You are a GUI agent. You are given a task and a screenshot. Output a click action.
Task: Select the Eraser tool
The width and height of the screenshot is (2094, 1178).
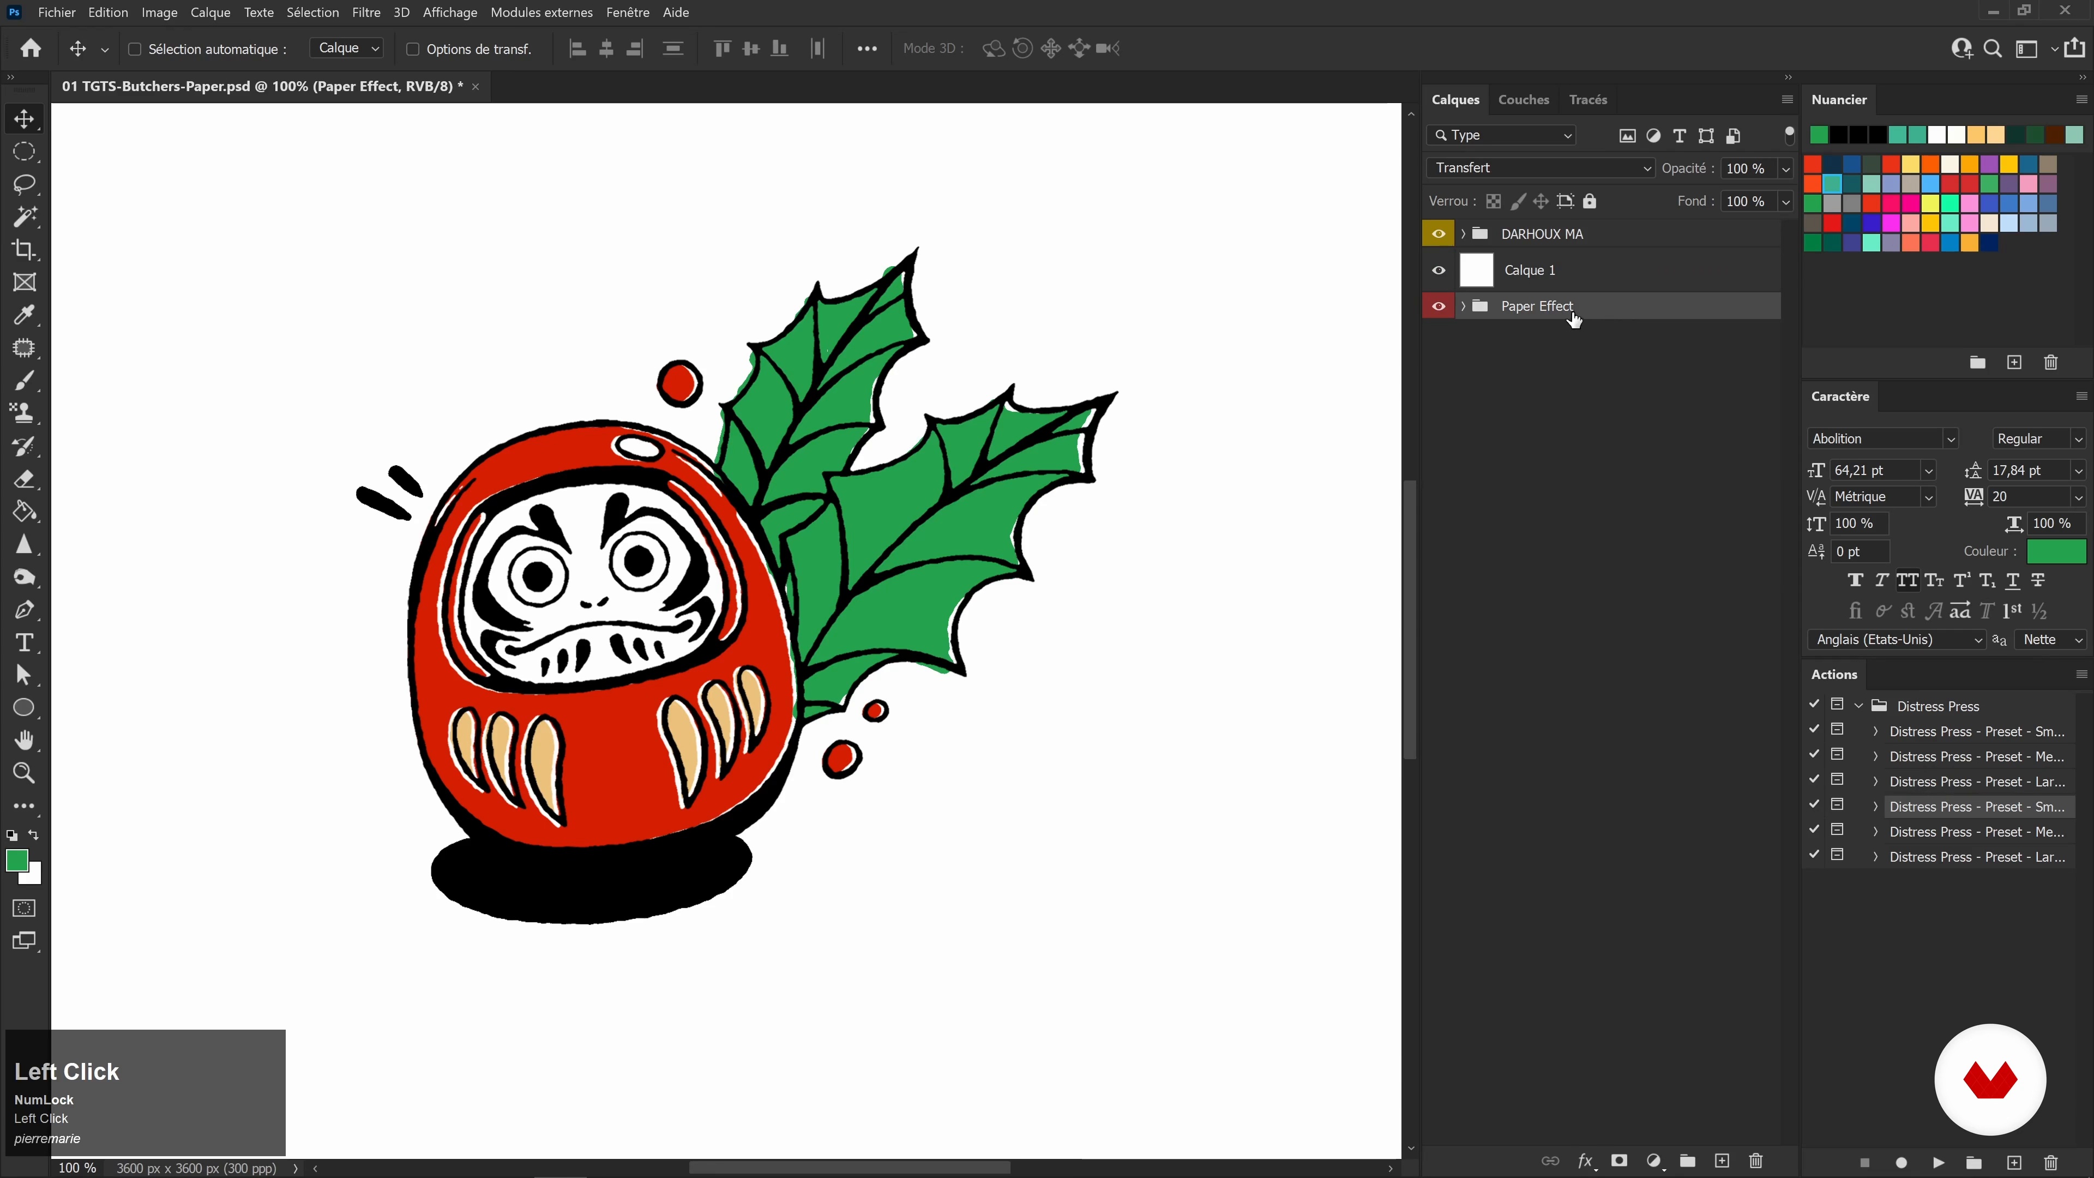[x=25, y=479]
